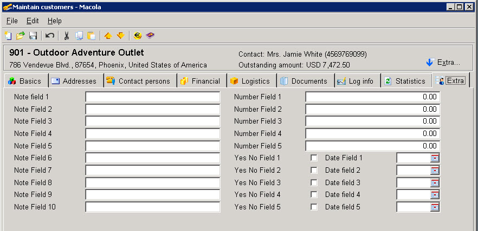Click 'Outstanding amount: USD 7,472.50' text
The image size is (478, 231).
click(x=294, y=65)
